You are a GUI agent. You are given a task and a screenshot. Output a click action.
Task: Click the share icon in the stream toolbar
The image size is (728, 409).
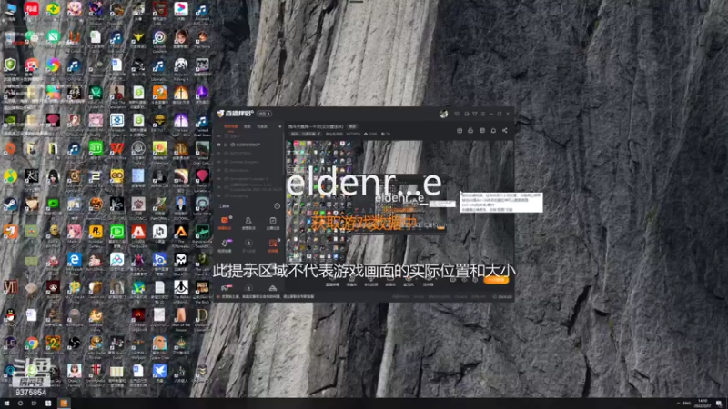point(505,130)
